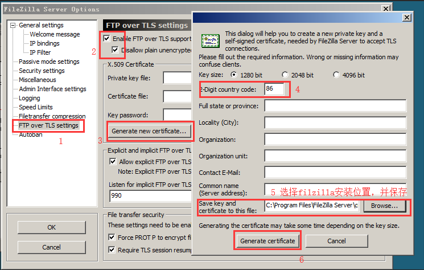Toggle Force PROT P checkbox
This screenshot has width=424, height=270.
coord(112,238)
